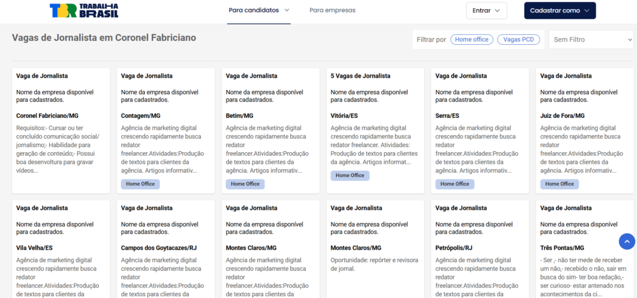637x298 pixels.
Task: Open the Campos dos Goytacazes/RJ job card
Action: pyautogui.click(x=165, y=249)
